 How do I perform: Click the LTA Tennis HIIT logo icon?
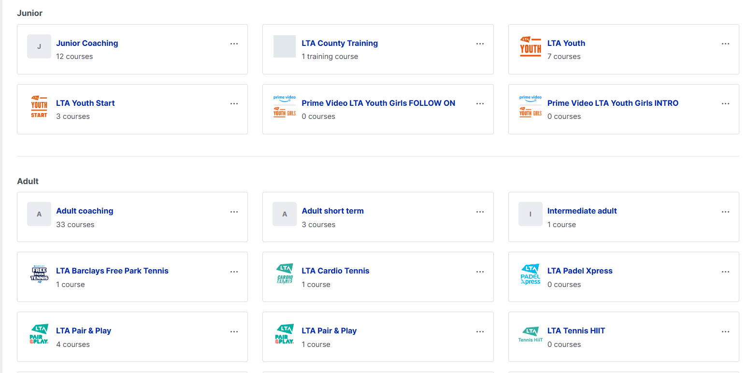(530, 334)
